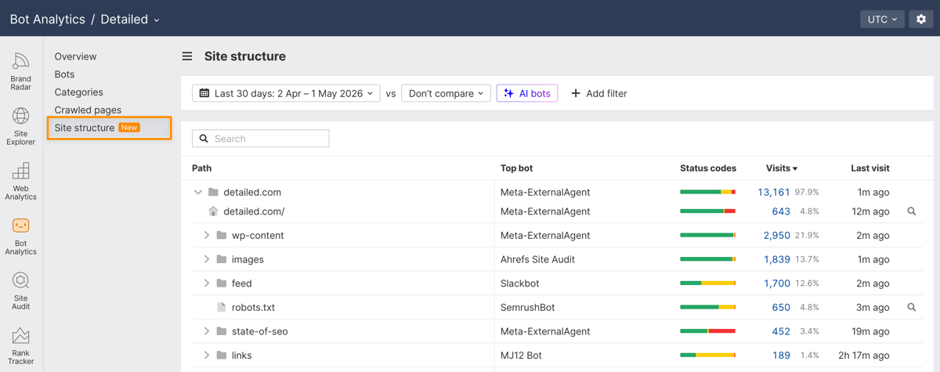Click in the Search path field

click(261, 139)
